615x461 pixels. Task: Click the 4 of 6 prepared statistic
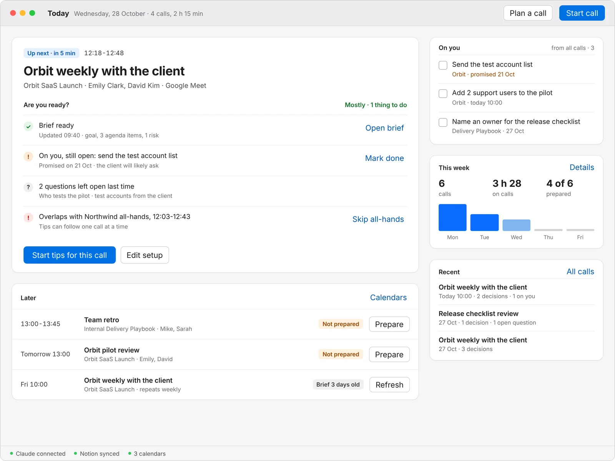(x=560, y=188)
